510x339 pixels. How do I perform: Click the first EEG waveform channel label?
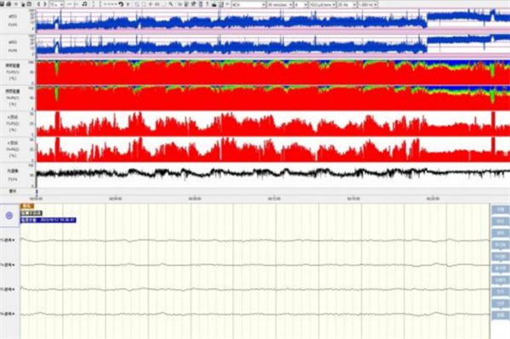[x=7, y=240]
